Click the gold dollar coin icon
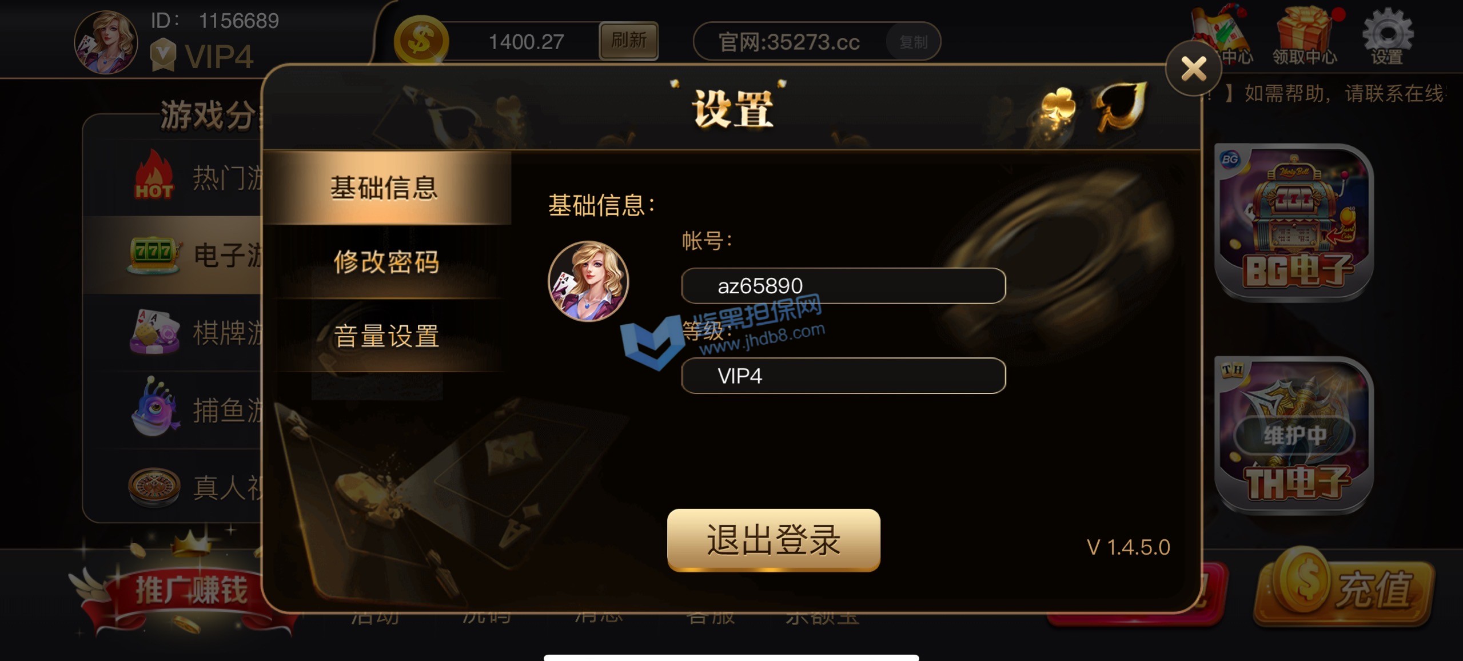The image size is (1463, 661). pyautogui.click(x=421, y=41)
